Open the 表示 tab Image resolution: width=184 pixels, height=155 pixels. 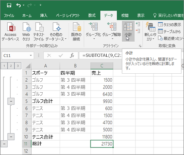tap(141, 16)
